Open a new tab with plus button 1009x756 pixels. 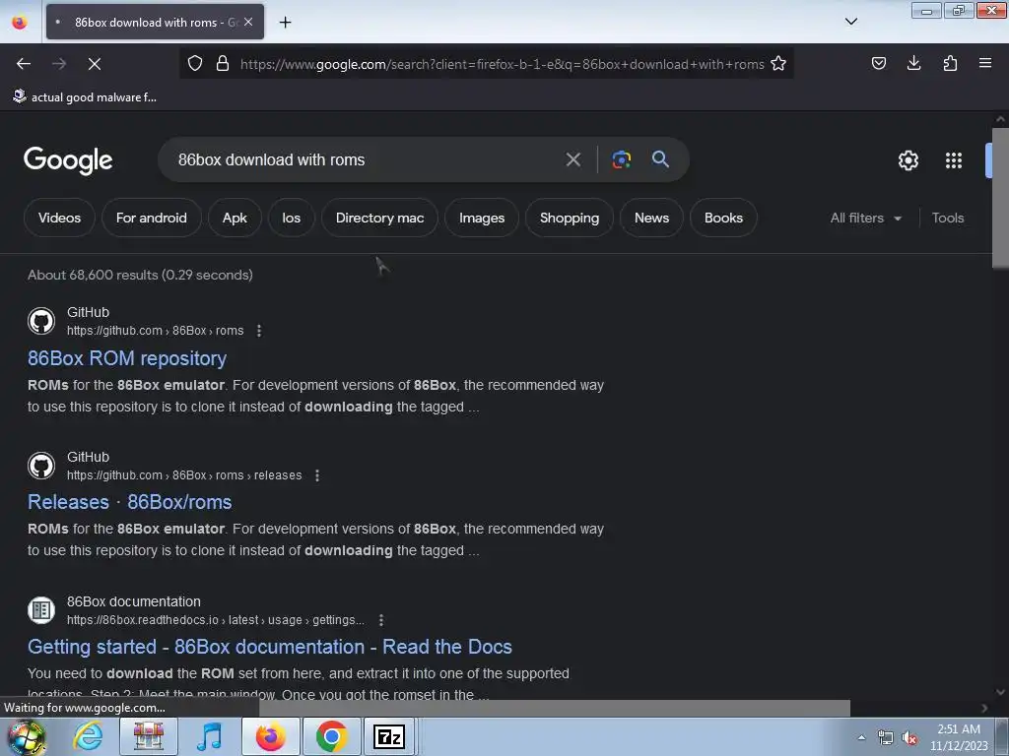285,22
